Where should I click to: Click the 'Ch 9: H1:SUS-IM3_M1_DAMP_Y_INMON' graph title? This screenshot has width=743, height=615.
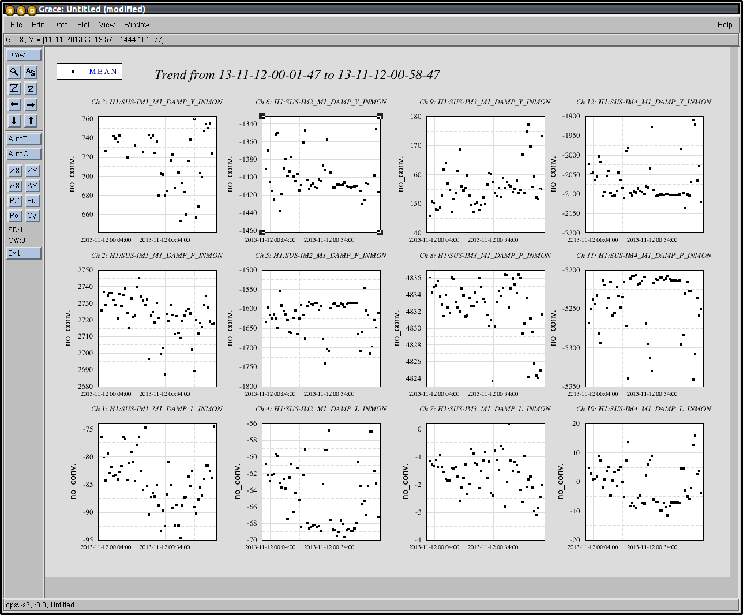click(485, 102)
